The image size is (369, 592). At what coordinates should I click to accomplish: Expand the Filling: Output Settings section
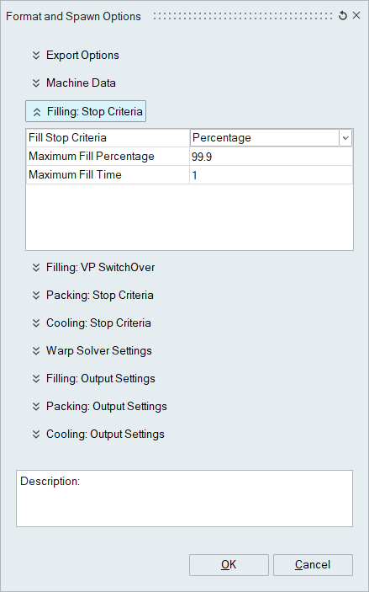93,379
